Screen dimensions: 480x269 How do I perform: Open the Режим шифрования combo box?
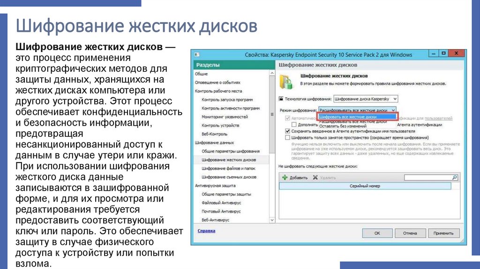357,110
